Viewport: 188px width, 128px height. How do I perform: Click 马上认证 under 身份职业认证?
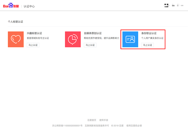(x=147, y=45)
